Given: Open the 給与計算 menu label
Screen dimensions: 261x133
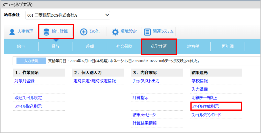Looking at the screenshot, I should [x=60, y=31].
